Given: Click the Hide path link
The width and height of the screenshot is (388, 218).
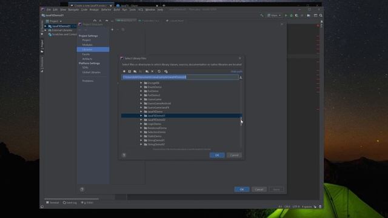Looking at the screenshot, I should point(236,71).
